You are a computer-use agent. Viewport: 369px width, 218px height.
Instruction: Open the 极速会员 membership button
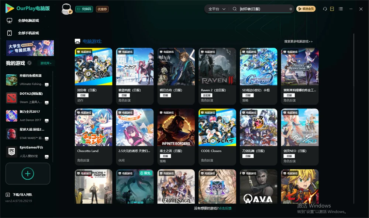(x=306, y=9)
